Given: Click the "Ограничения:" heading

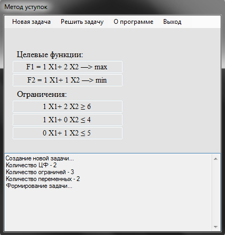Looking at the screenshot, I should click(x=42, y=94).
